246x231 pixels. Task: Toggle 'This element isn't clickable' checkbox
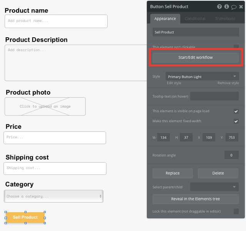[x=236, y=47]
